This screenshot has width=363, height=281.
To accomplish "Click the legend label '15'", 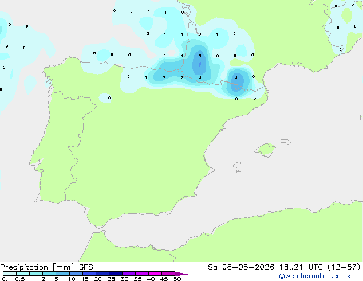I will 85,279.
